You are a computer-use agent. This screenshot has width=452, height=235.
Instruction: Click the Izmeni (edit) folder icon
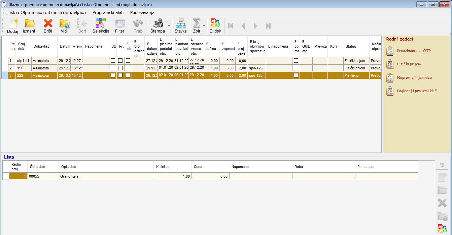pos(29,25)
